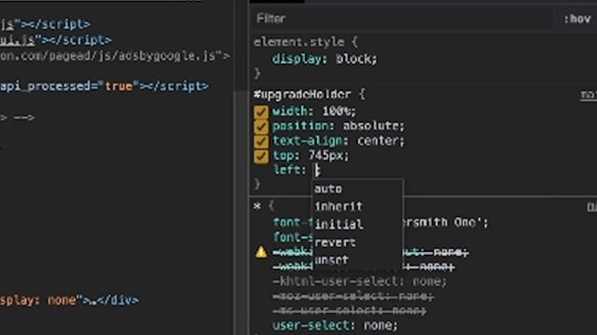Click the struck-through -moz-user-select declaration
This screenshot has height=335, width=597.
pos(353,296)
